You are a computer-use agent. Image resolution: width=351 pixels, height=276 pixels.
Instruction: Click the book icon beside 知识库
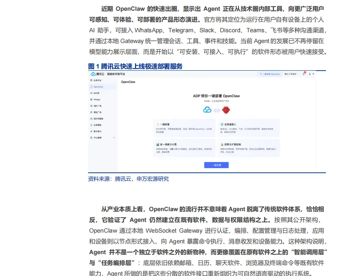(x=91, y=93)
